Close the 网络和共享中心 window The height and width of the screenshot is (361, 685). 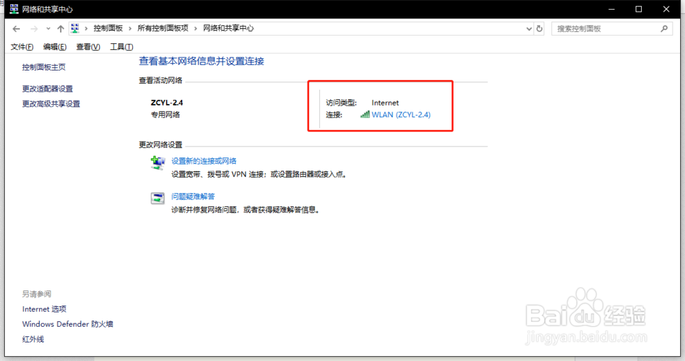point(667,9)
